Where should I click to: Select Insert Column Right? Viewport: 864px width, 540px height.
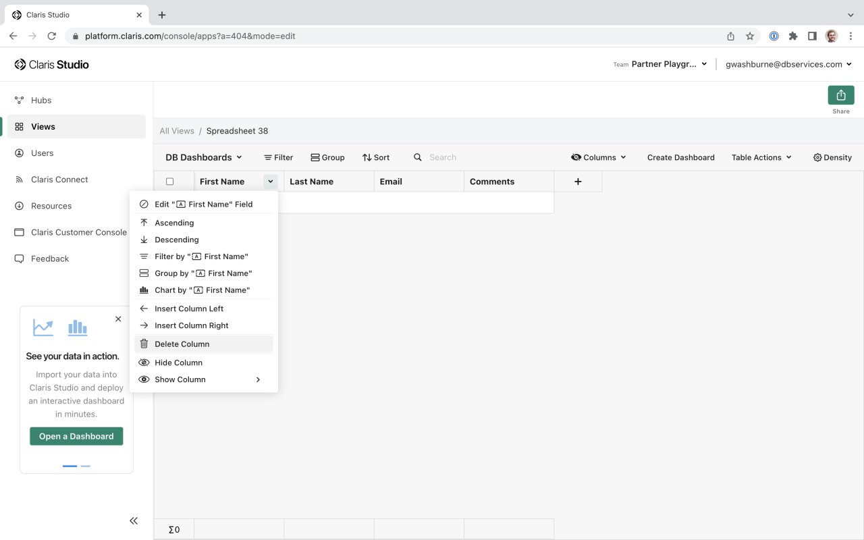click(204, 325)
